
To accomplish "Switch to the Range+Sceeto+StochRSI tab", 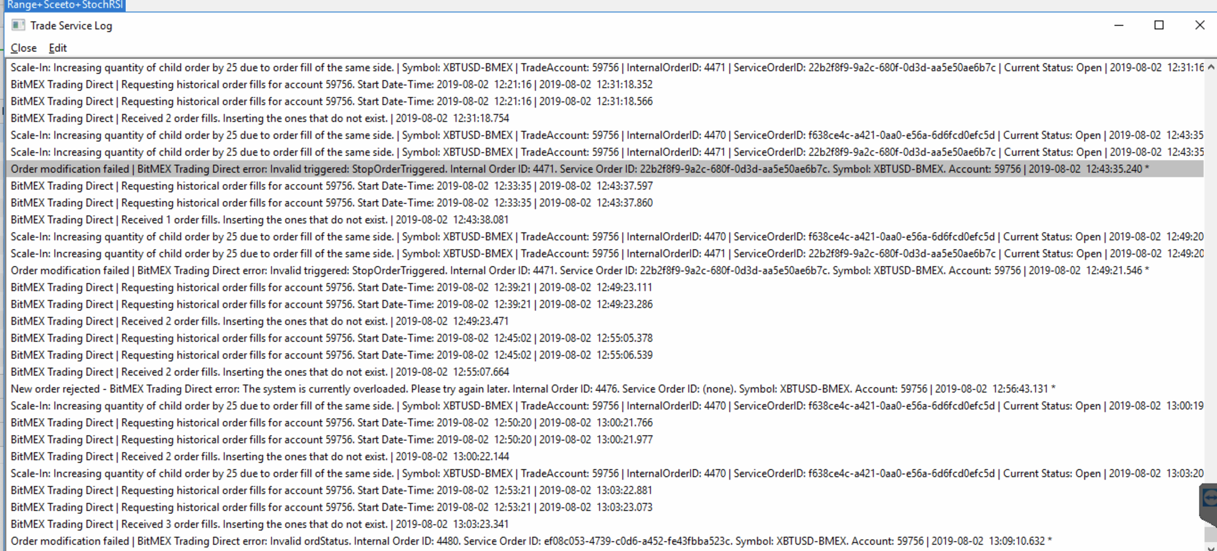I will (65, 5).
